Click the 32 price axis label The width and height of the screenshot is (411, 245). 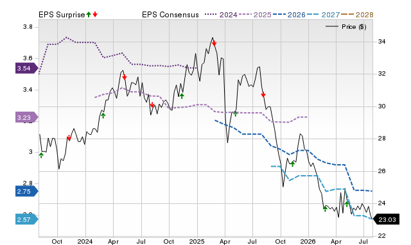pyautogui.click(x=381, y=74)
